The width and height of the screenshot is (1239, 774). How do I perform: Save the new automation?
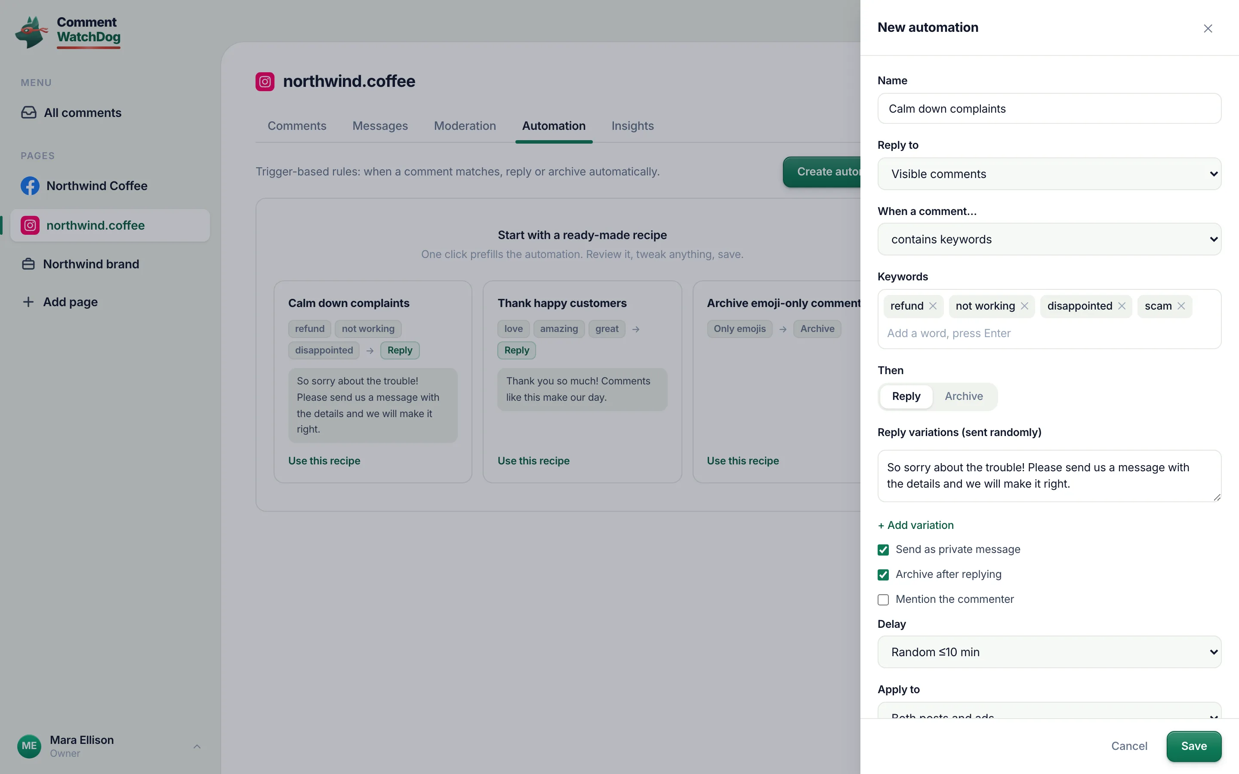tap(1193, 746)
